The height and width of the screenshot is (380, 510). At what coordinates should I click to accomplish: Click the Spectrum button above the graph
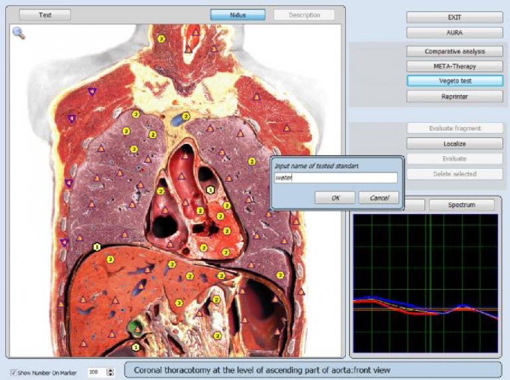pyautogui.click(x=461, y=205)
